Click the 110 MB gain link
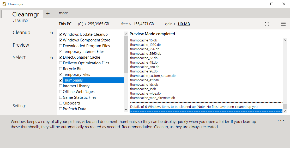This screenshot has height=148, width=290. 184,24
